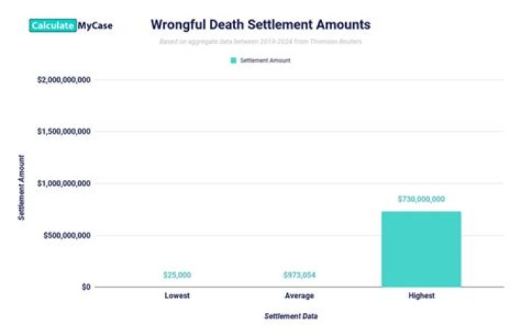Click the $500,000,000 y-axis tick label
Image resolution: width=521 pixels, height=336 pixels.
(67, 236)
